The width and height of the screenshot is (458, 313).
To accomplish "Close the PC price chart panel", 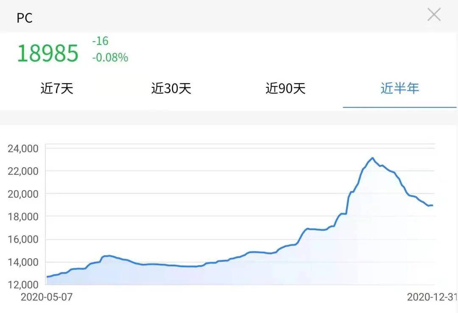I will click(434, 14).
